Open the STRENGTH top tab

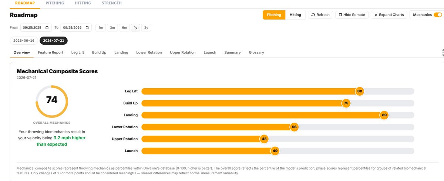coord(111,3)
